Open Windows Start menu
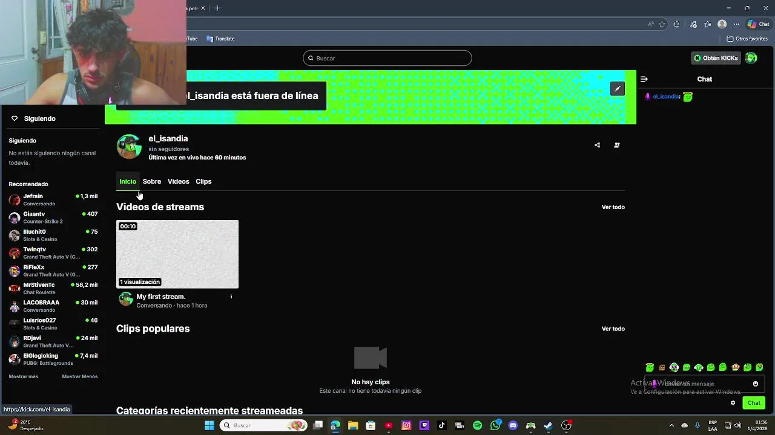This screenshot has width=775, height=435. [209, 425]
